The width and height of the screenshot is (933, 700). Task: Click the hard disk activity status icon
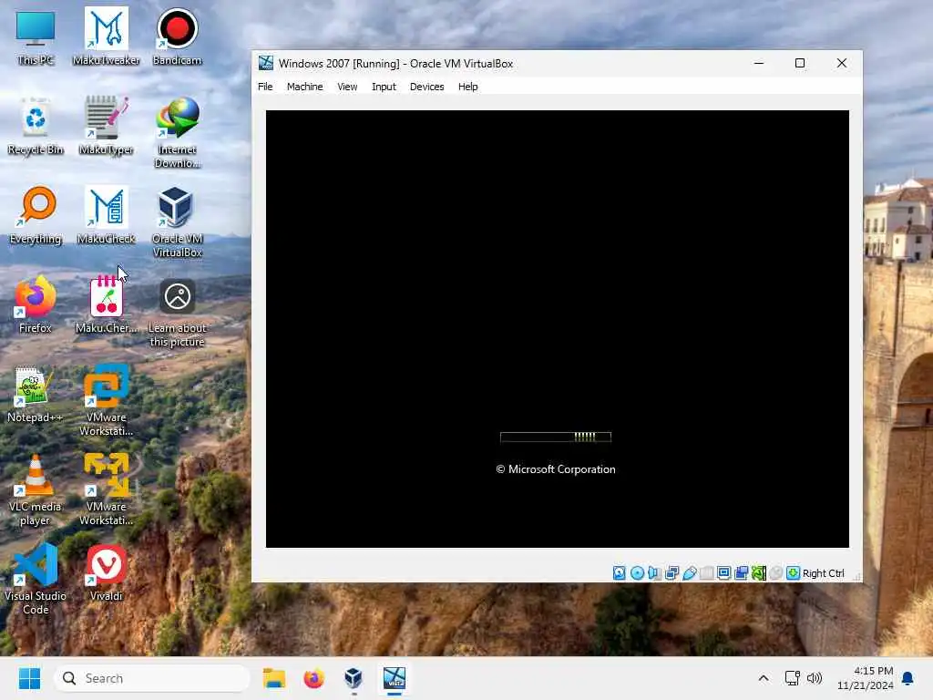click(x=620, y=573)
